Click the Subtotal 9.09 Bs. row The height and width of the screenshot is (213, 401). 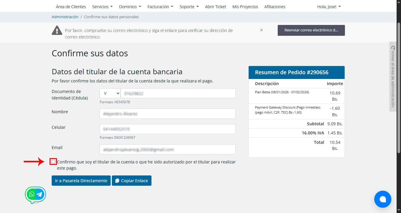296,124
